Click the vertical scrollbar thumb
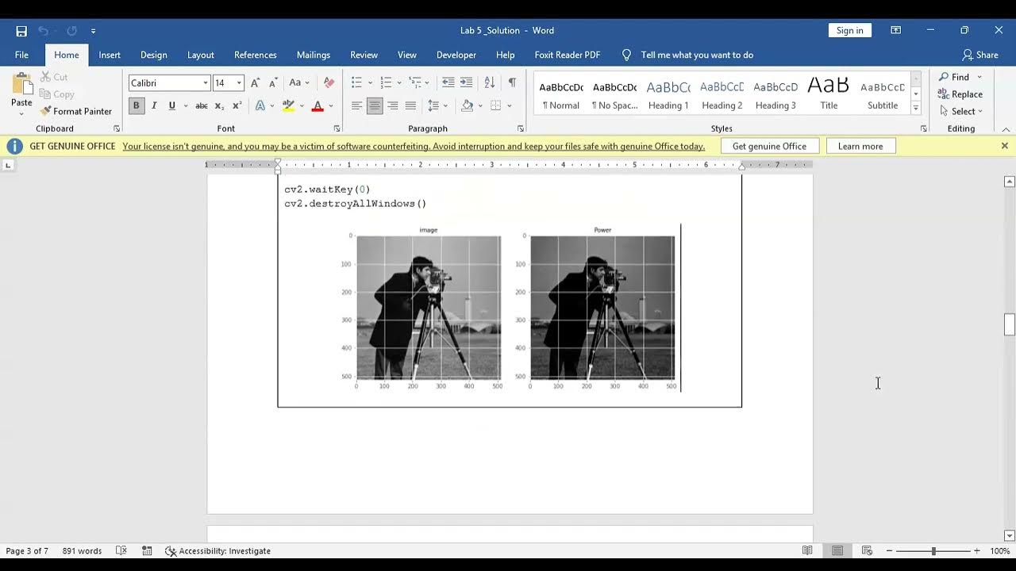This screenshot has width=1016, height=571. pos(1010,324)
